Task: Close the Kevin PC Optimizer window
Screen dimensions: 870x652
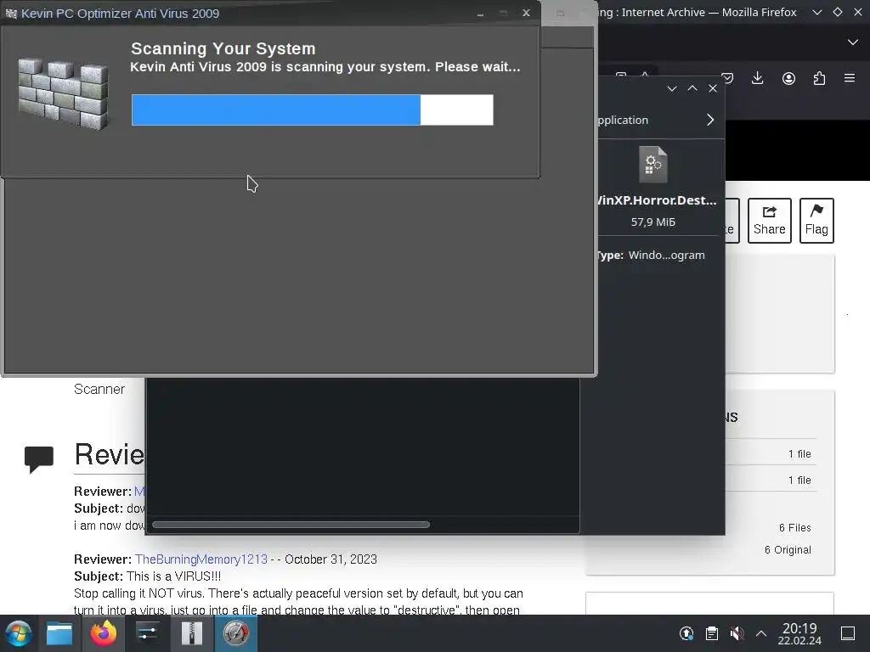Action: click(x=526, y=13)
